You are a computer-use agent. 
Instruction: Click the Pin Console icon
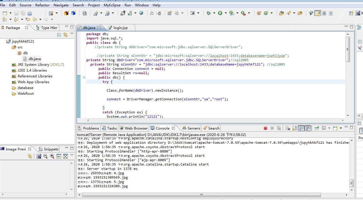click(x=317, y=128)
